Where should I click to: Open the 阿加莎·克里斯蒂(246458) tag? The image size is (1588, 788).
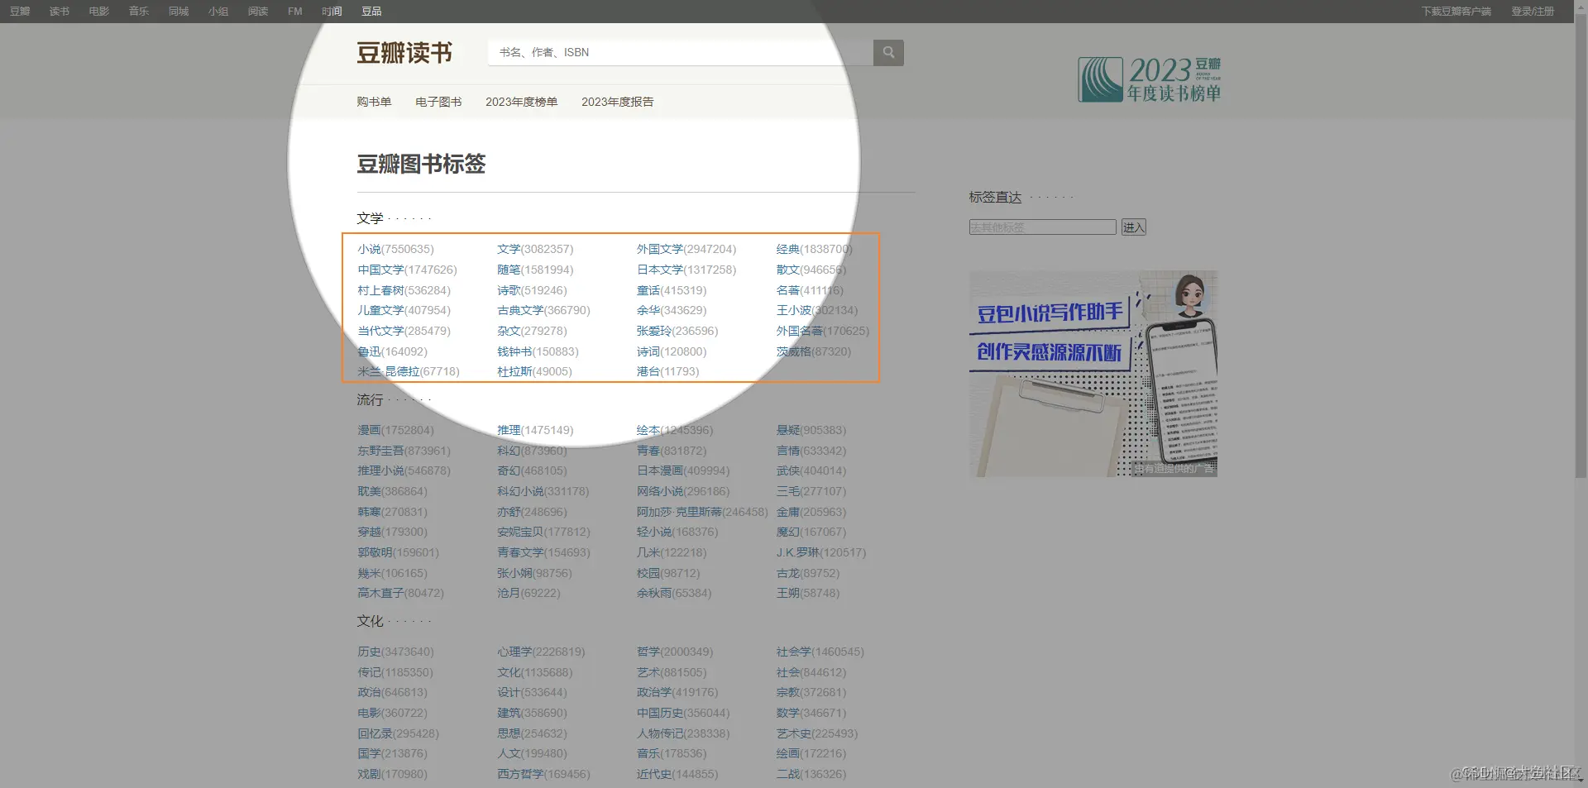click(x=702, y=512)
